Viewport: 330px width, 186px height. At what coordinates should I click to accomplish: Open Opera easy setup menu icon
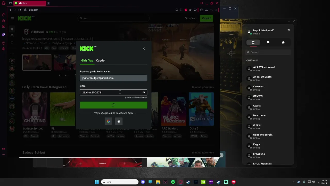(216, 10)
